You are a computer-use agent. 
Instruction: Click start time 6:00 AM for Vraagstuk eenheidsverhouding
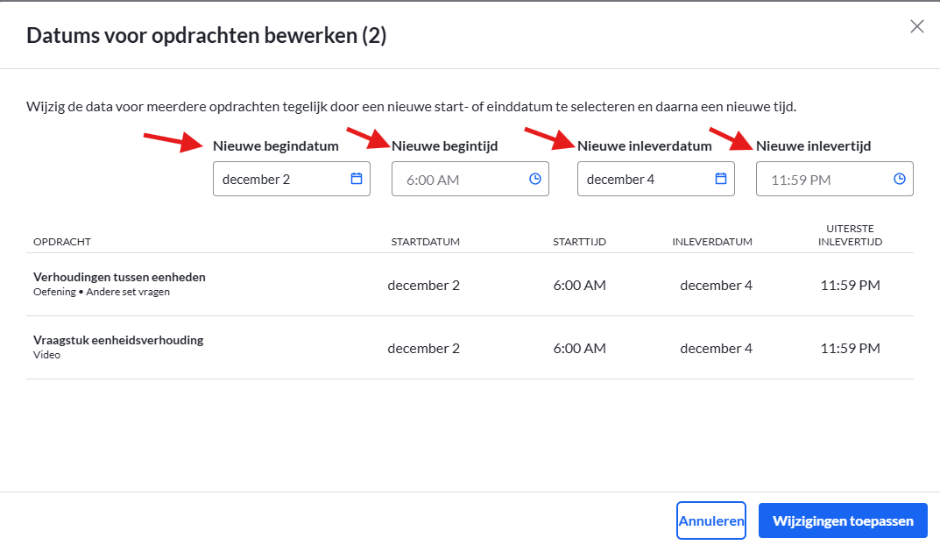(579, 349)
